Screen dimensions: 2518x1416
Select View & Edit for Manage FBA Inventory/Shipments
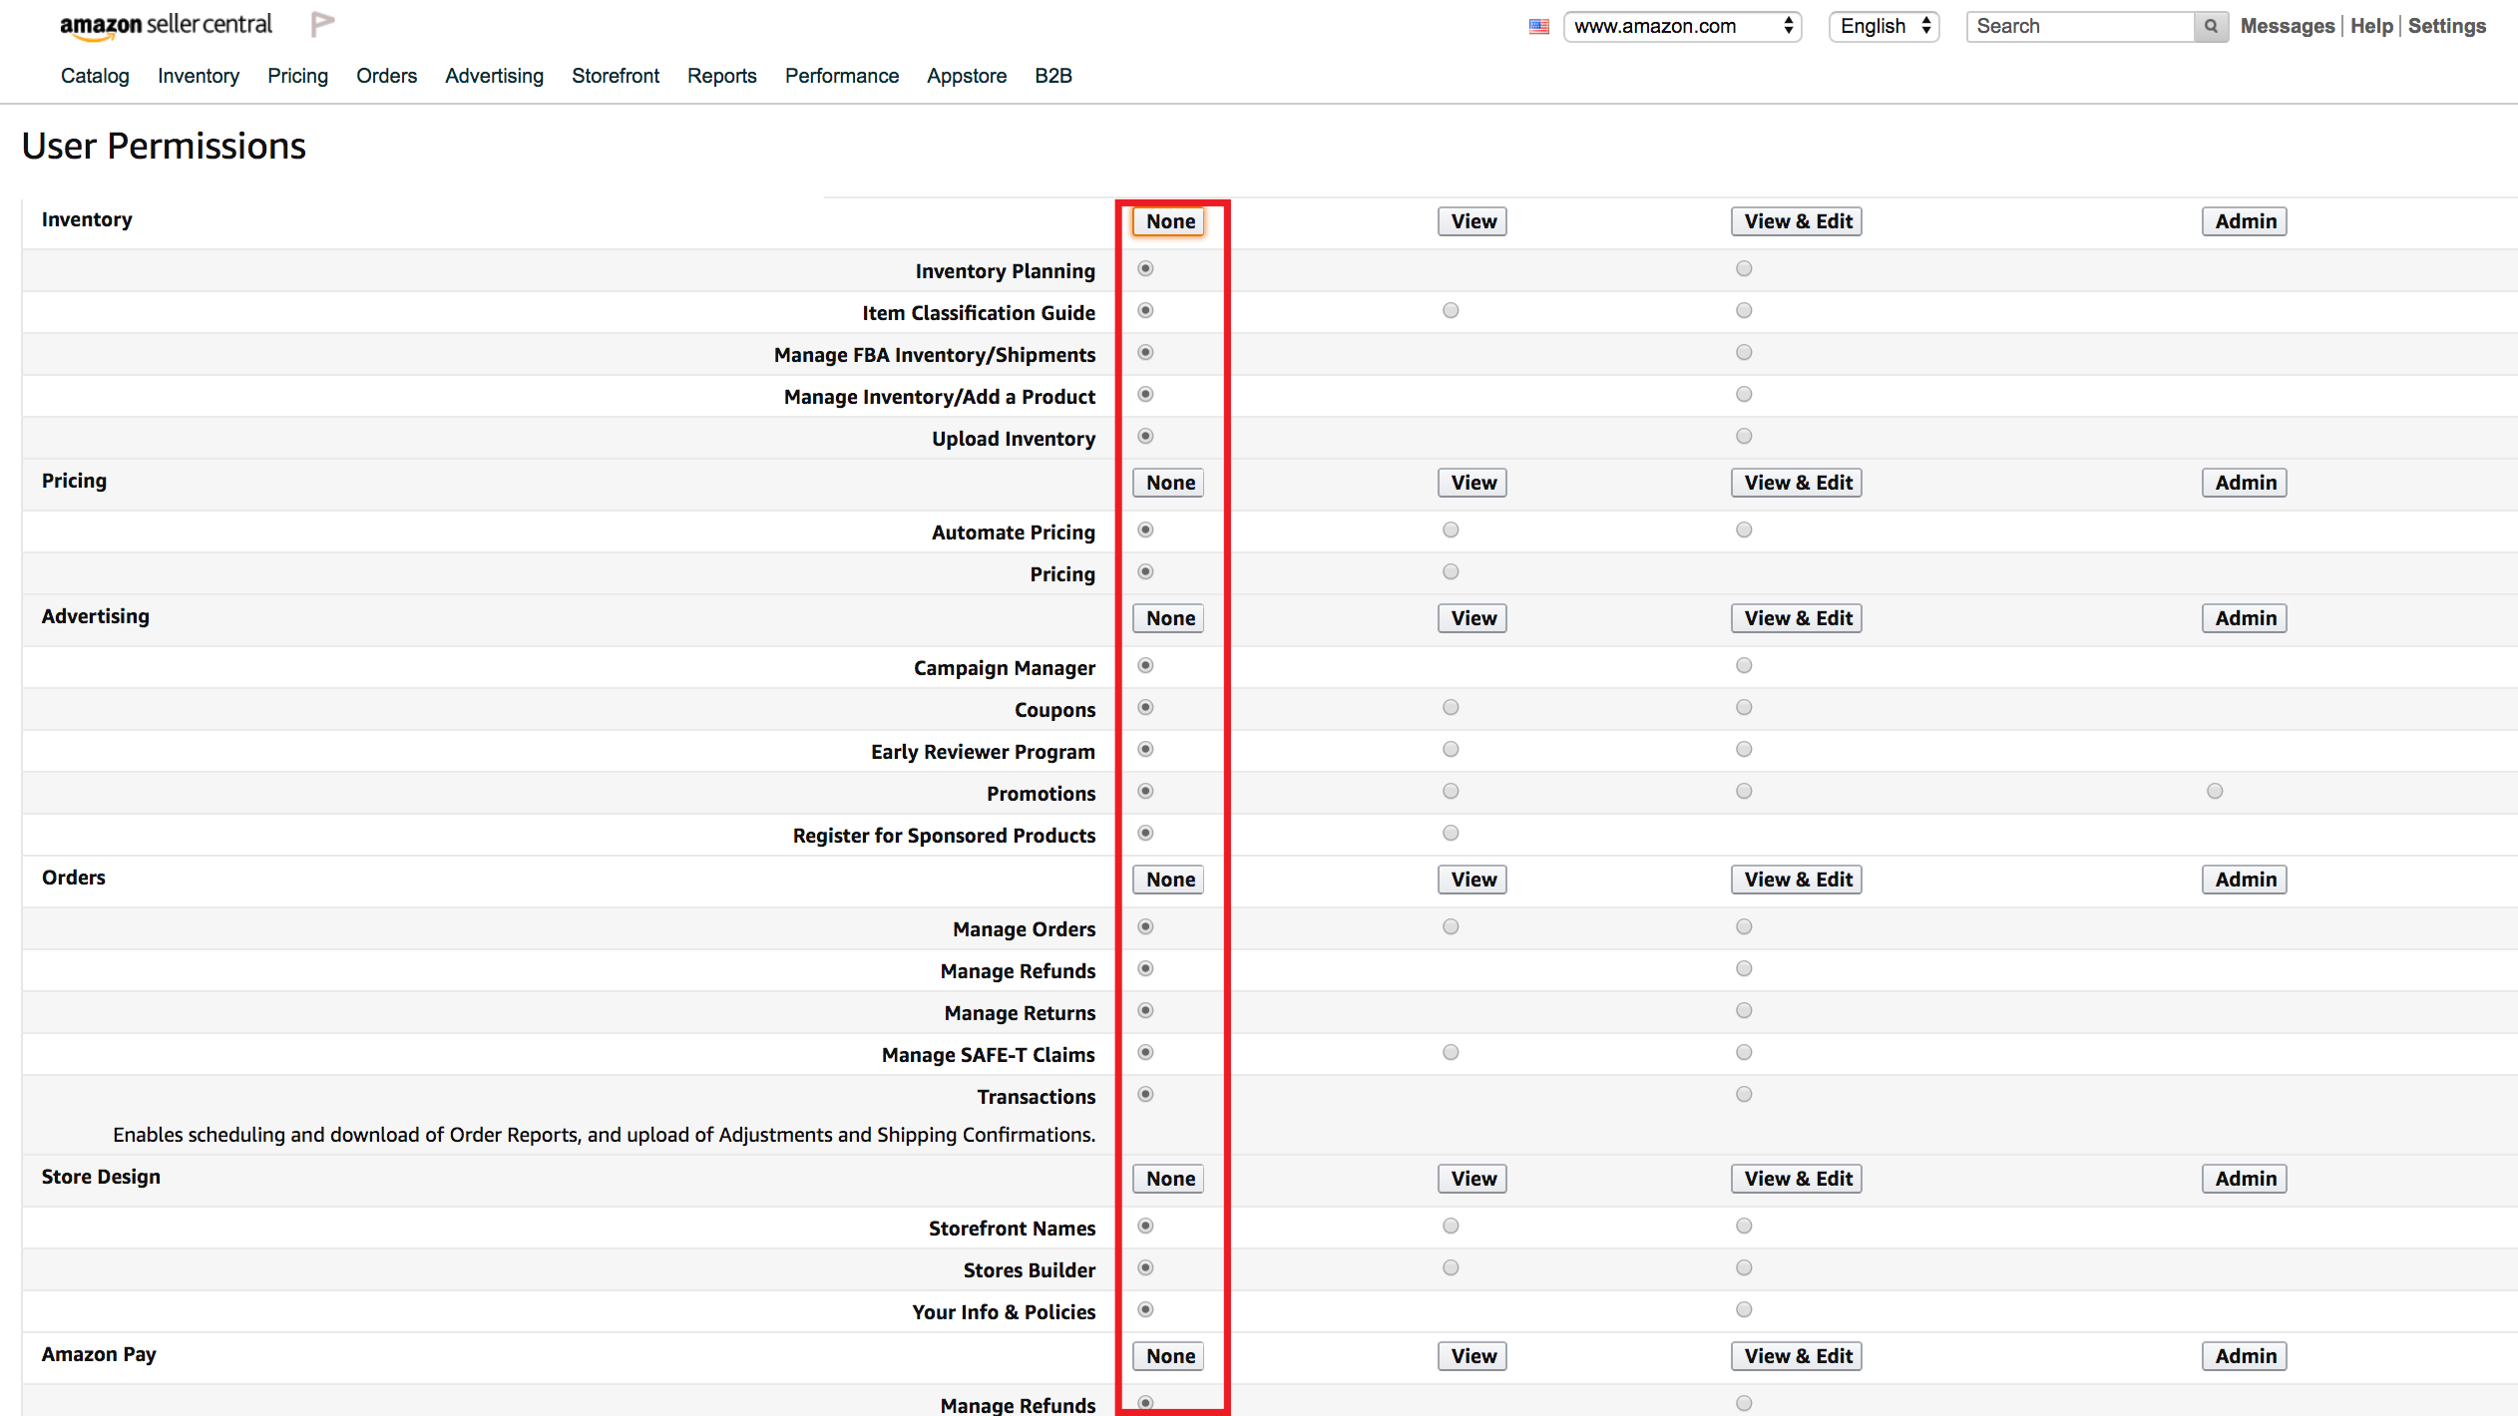[1744, 352]
